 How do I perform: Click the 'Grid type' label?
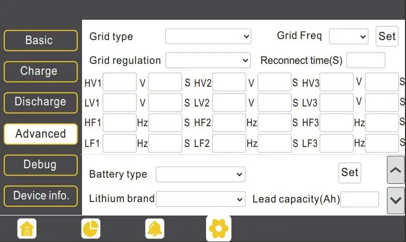click(x=111, y=36)
